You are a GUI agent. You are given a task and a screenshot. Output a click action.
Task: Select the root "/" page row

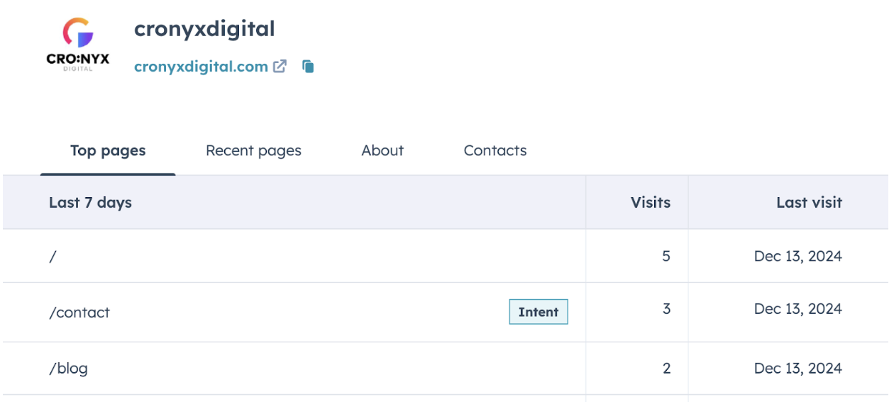point(53,256)
